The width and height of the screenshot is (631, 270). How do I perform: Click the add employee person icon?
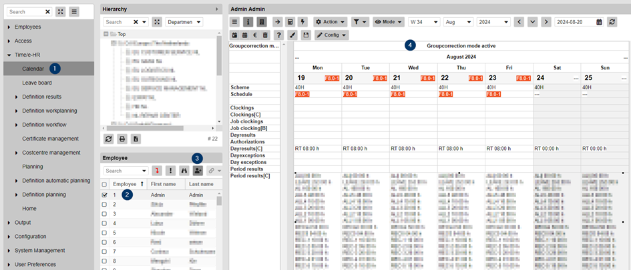[198, 171]
